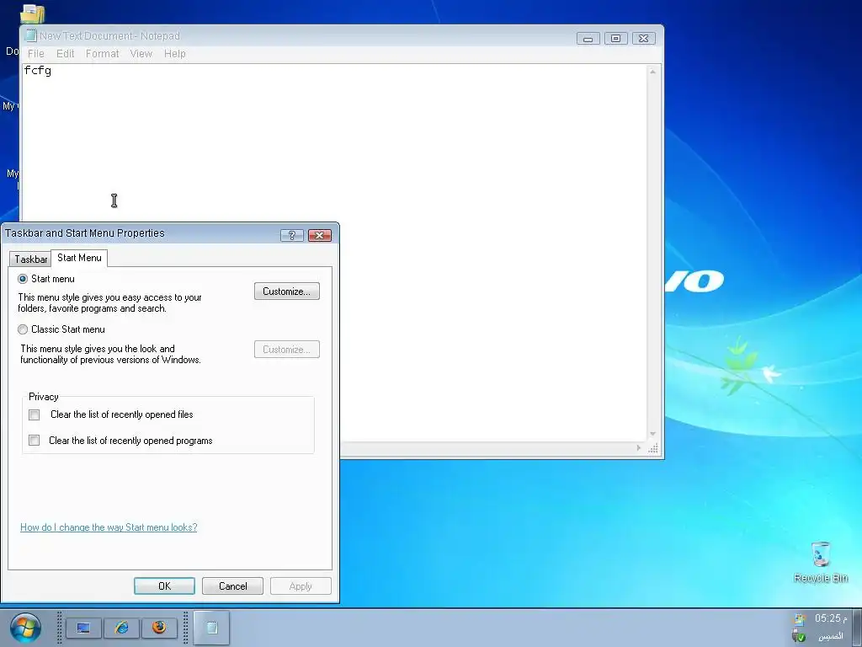862x647 pixels.
Task: Minimize the Notepad window
Action: [588, 38]
